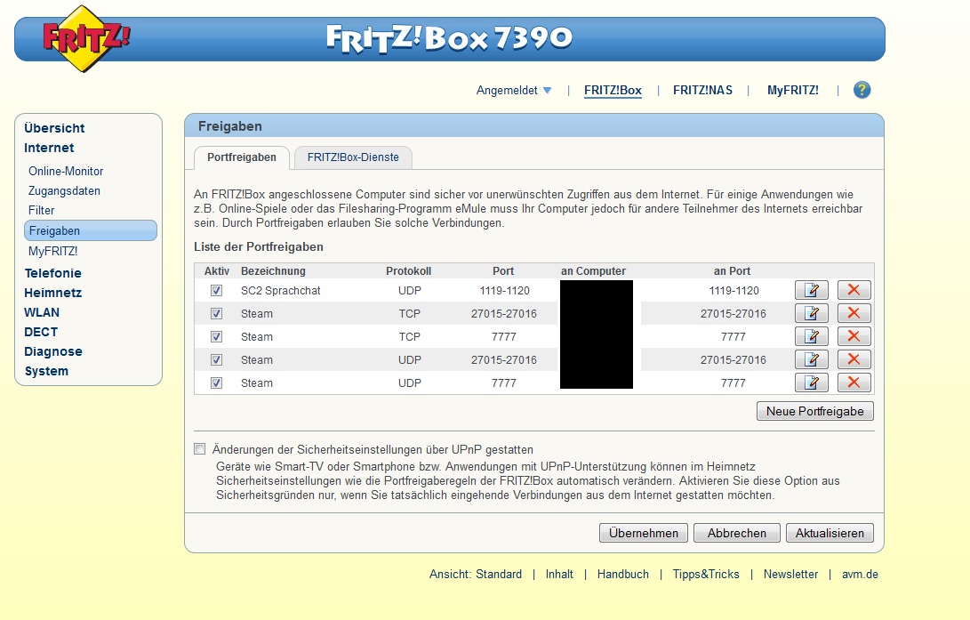Delete the SC2 Sprachchat port forwarding entry
The image size is (970, 620).
pyautogui.click(x=854, y=290)
